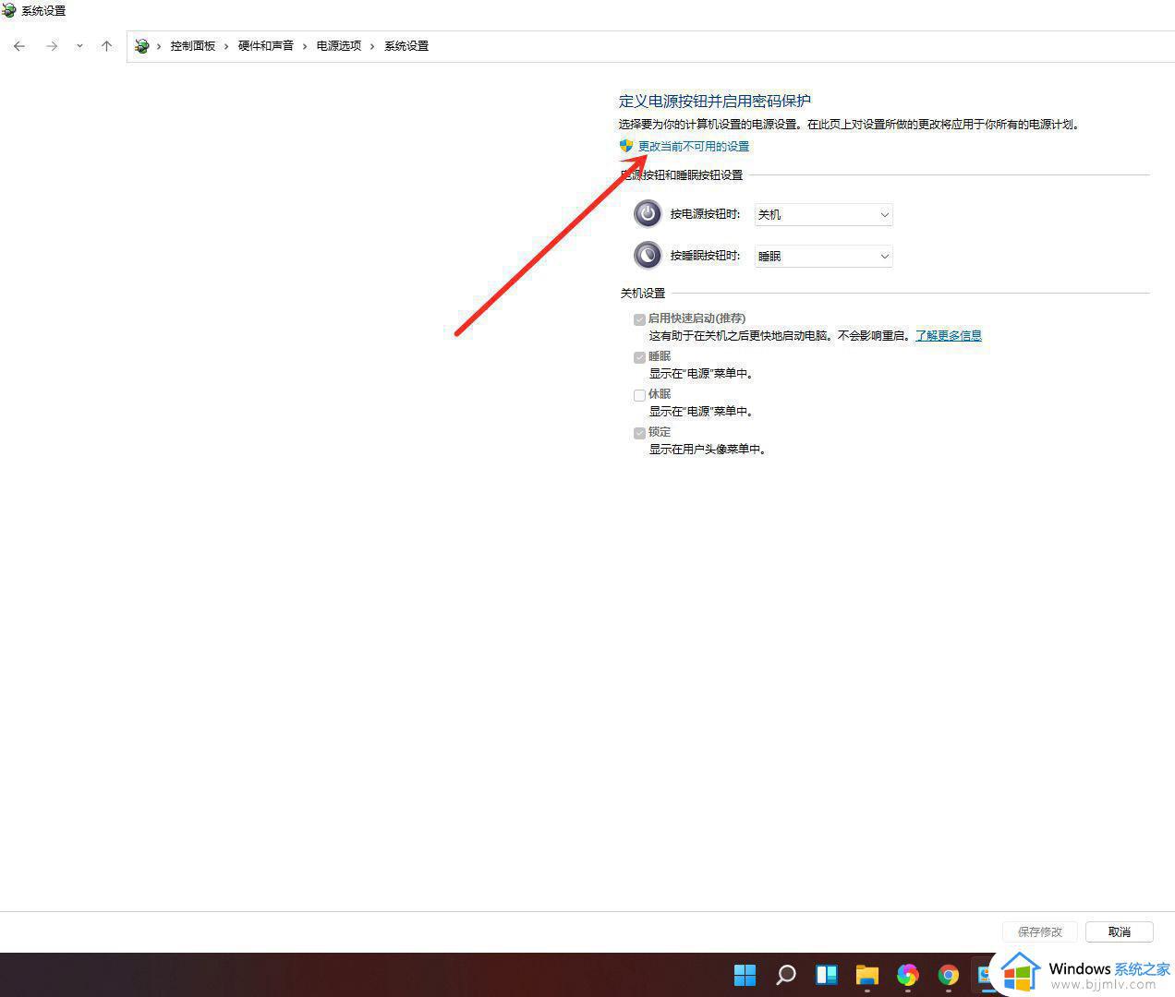Viewport: 1175px width, 997px height.
Task: Click 关机设置 section label
Action: [x=643, y=294]
